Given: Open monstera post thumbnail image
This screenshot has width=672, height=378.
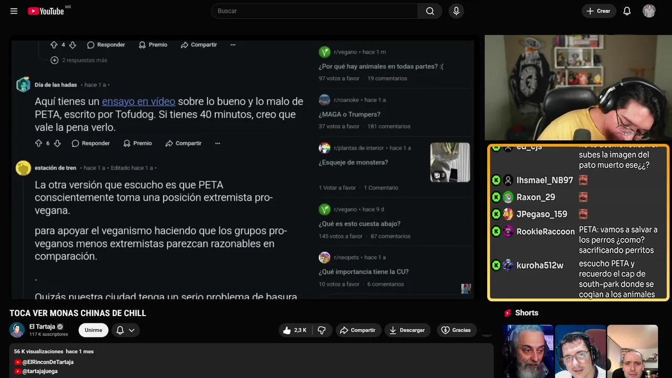Looking at the screenshot, I should click(x=450, y=162).
